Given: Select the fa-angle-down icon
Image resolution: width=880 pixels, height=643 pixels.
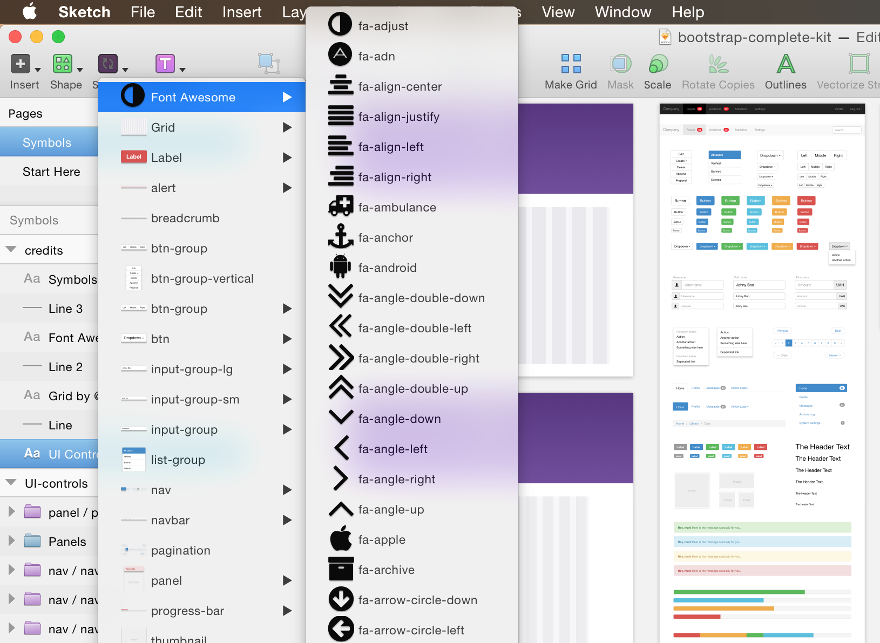Looking at the screenshot, I should [x=412, y=419].
